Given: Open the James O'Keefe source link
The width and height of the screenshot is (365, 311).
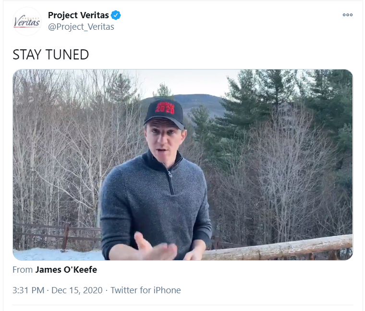Looking at the screenshot, I should (x=66, y=270).
